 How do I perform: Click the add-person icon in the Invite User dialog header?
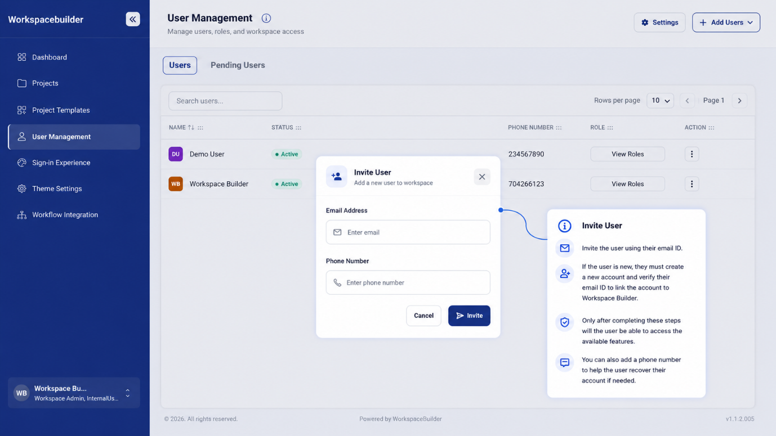(337, 177)
